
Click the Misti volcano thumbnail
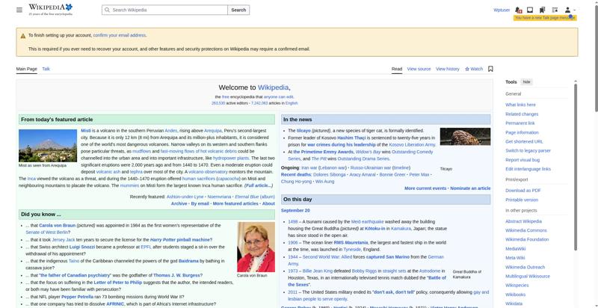click(x=48, y=146)
